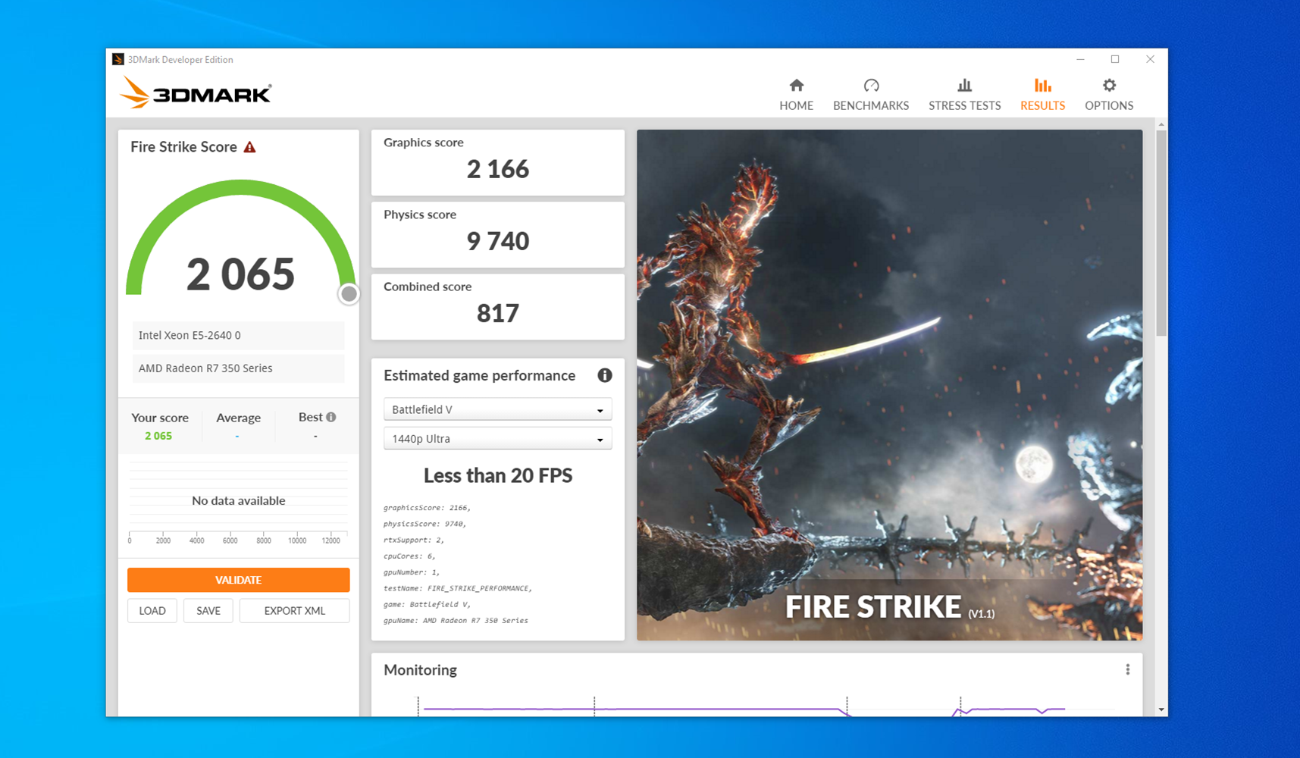Click the orange VALIDATE button
1300x758 pixels.
[238, 580]
